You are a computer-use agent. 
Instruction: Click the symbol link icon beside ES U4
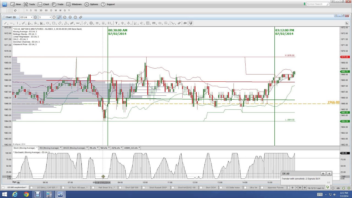[x=35, y=17]
